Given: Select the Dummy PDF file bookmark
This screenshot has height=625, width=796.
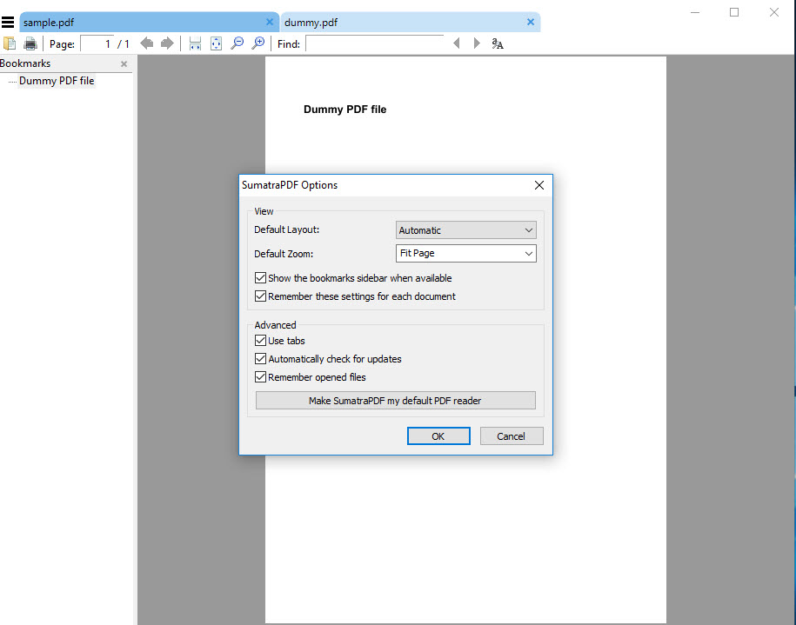Looking at the screenshot, I should click(x=57, y=81).
